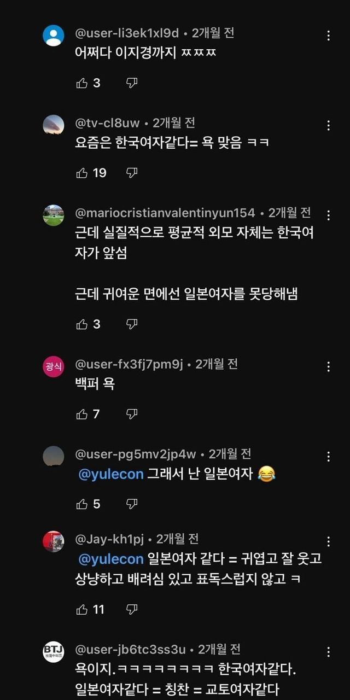Like the comment by @user-li3ek1xl9d
This screenshot has width=350, height=700.
(x=82, y=83)
